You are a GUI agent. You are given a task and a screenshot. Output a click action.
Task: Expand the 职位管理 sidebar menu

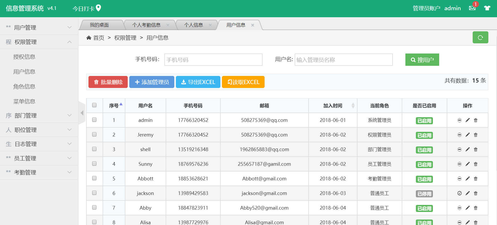pos(39,130)
